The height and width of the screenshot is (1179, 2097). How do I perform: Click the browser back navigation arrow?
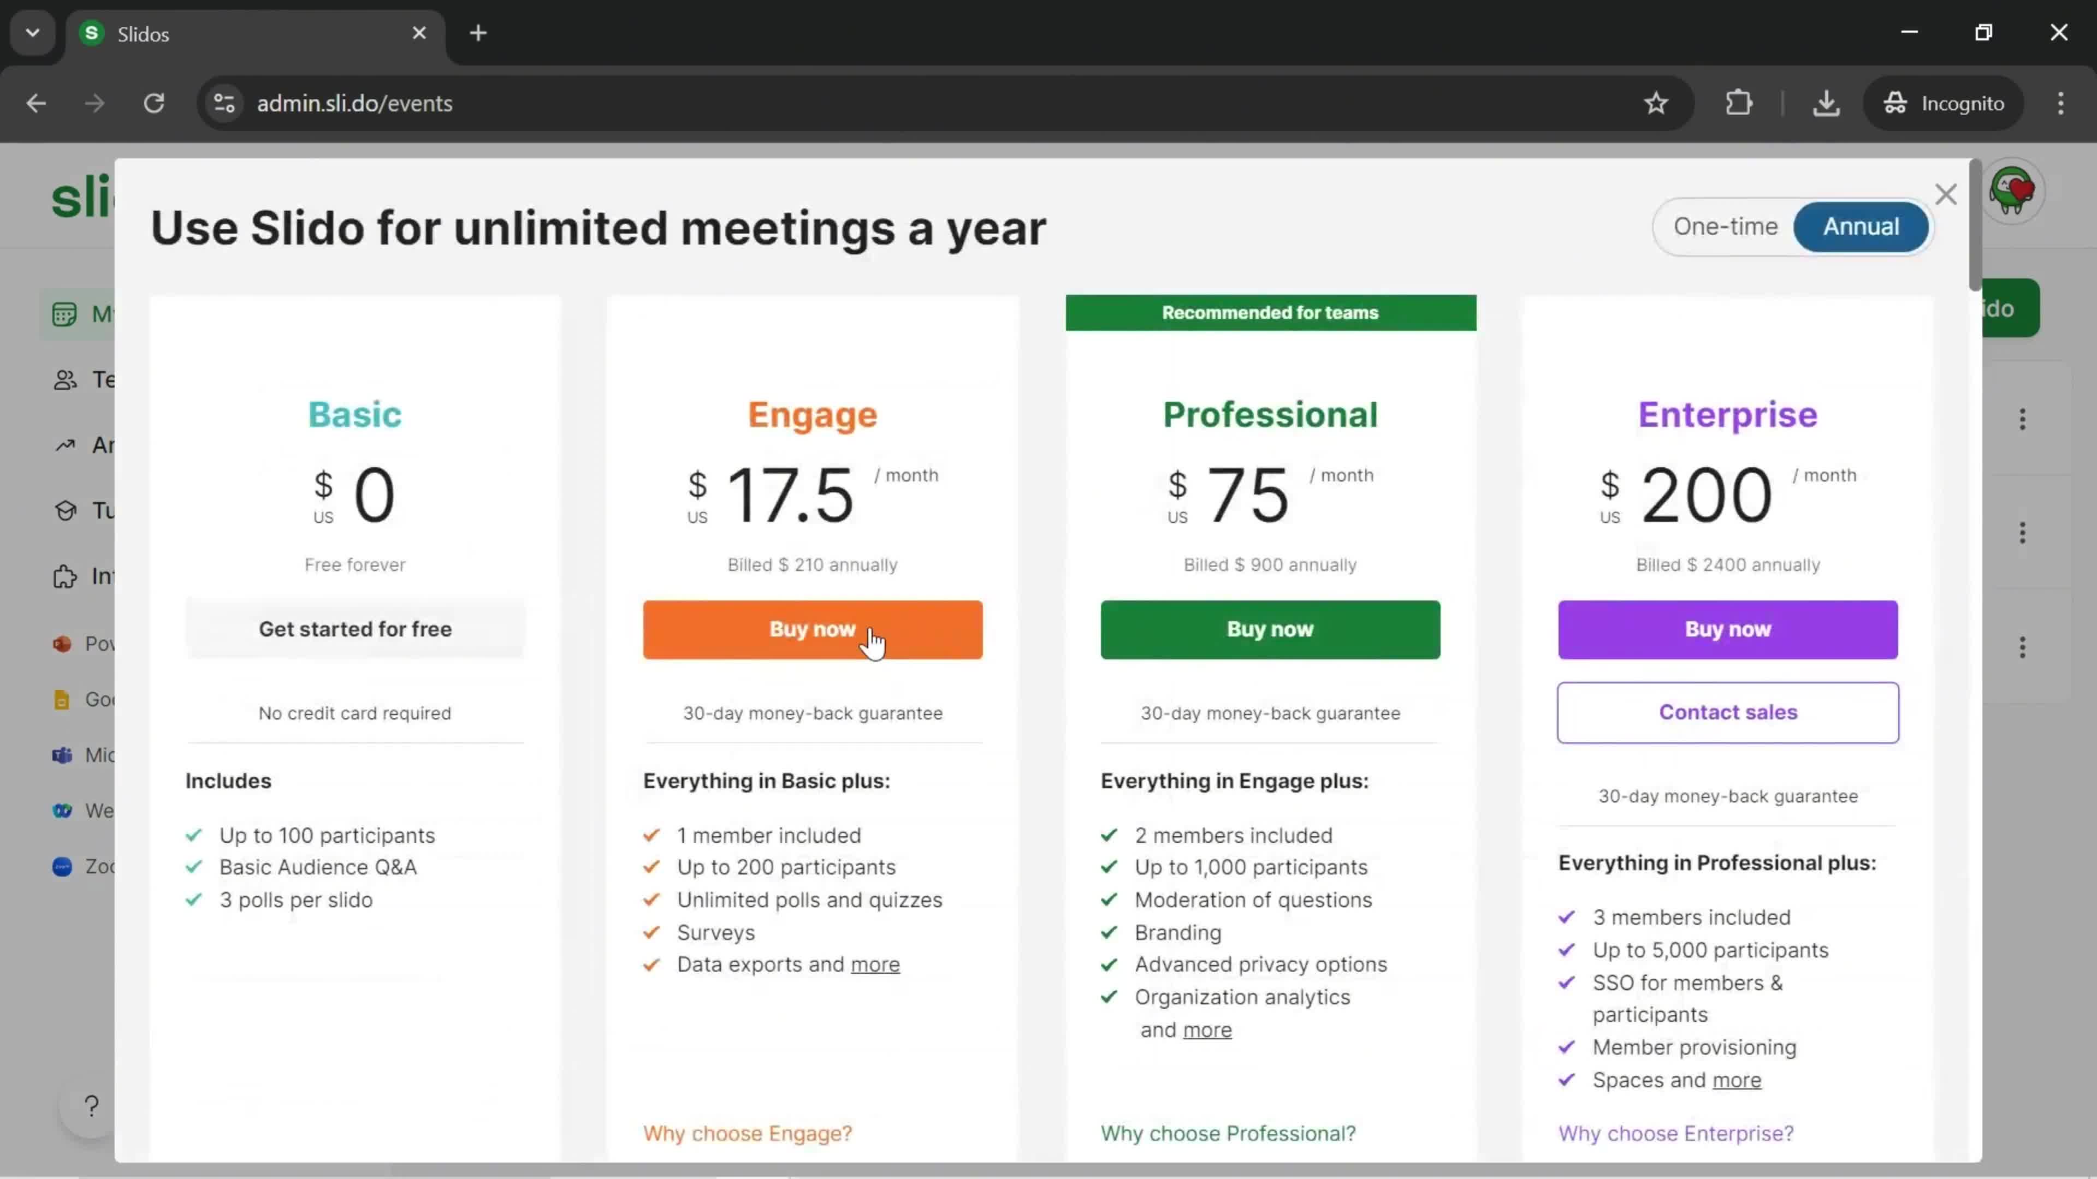pyautogui.click(x=36, y=102)
